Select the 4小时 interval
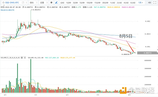 126,3
